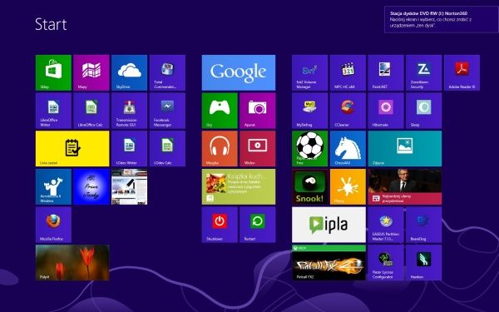Open the Muzyka headphones tile

click(220, 149)
